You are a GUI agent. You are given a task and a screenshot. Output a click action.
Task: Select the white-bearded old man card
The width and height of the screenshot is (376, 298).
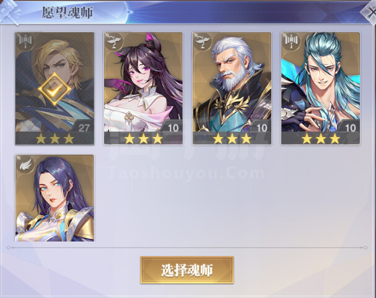232,88
